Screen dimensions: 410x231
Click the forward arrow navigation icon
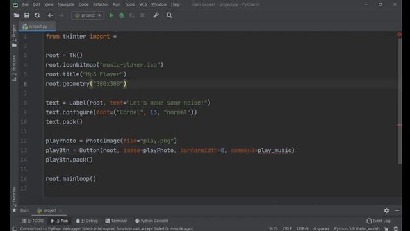pyautogui.click(x=61, y=15)
